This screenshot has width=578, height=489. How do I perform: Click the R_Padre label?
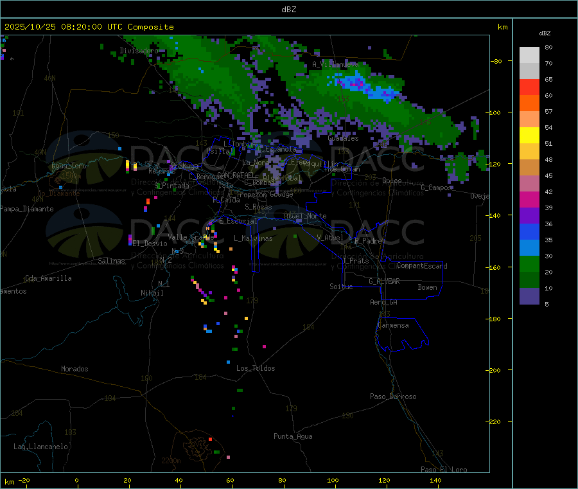(368, 241)
